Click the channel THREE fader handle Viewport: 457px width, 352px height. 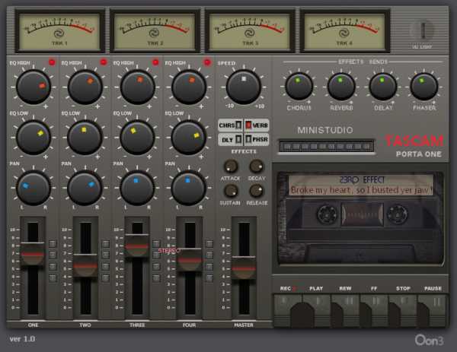137,246
